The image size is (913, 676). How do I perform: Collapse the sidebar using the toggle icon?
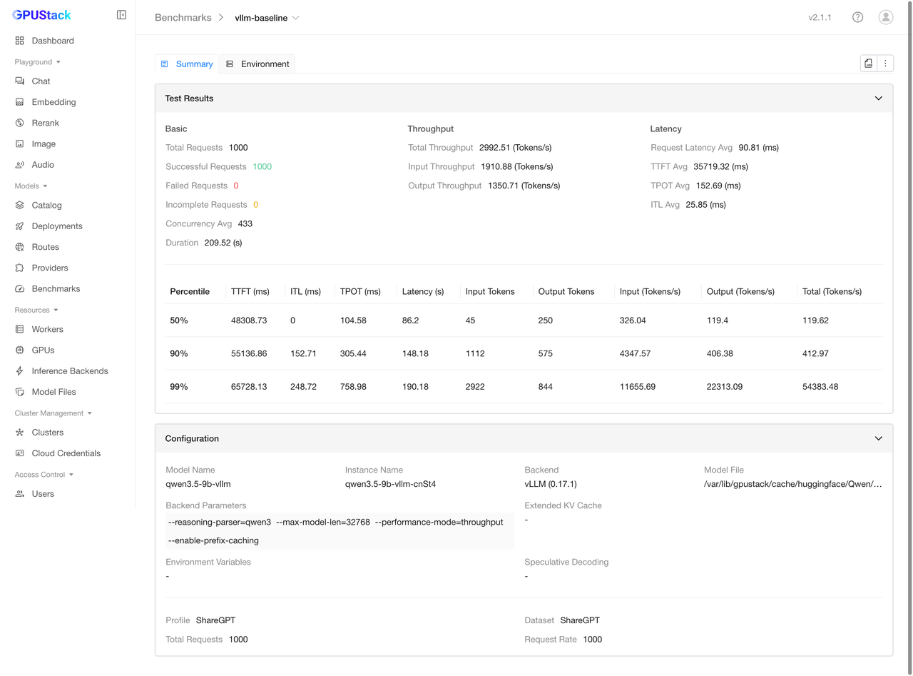point(121,15)
